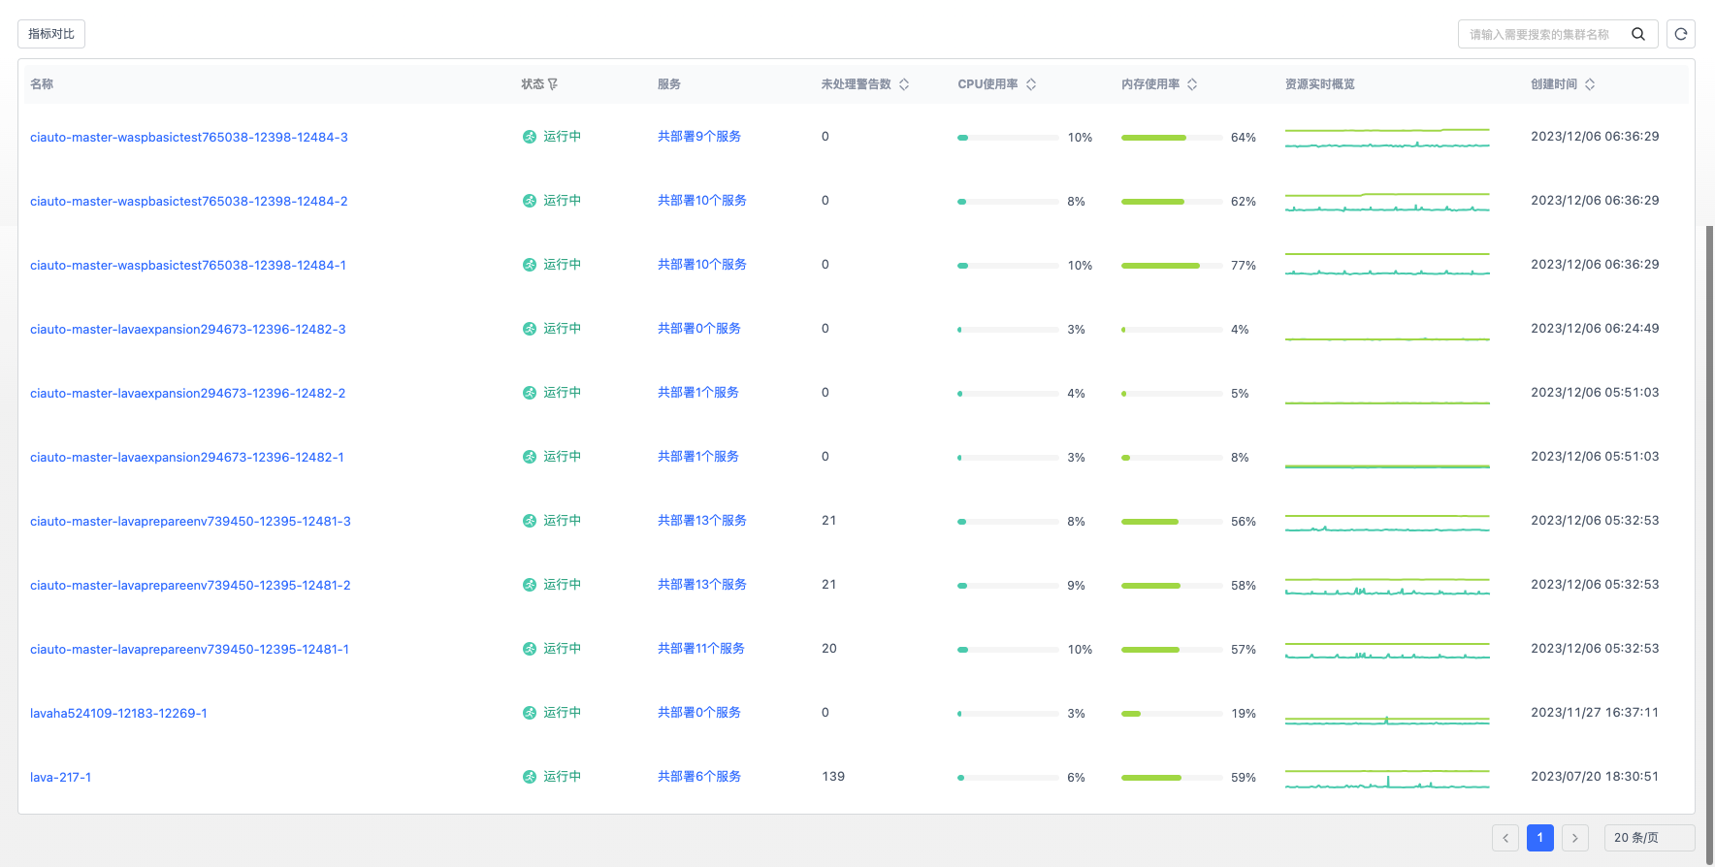
Task: Click the alert count 139
Action: click(833, 777)
